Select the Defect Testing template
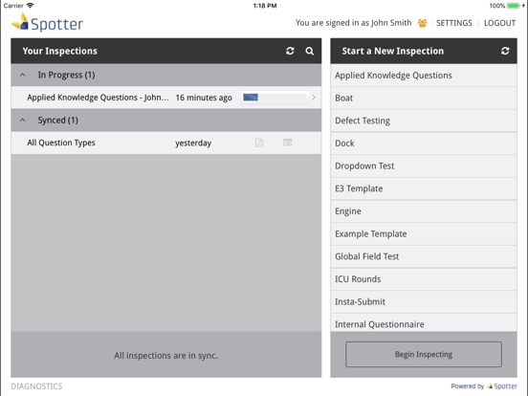This screenshot has width=528, height=396. click(424, 121)
